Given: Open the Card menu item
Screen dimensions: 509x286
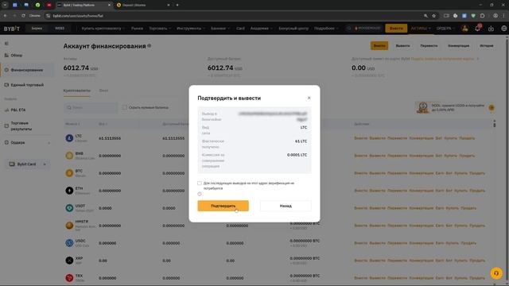Looking at the screenshot, I should click(x=240, y=29).
